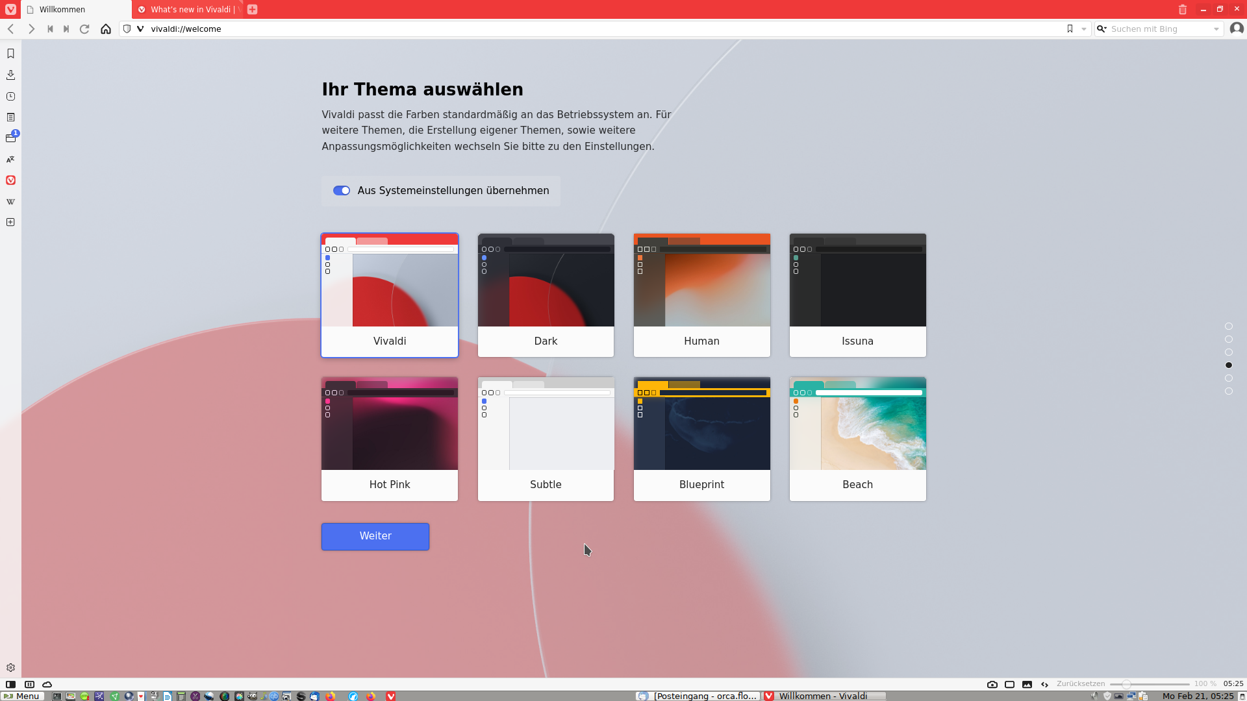Open the History panel clock icon
Screen dimensions: 1247x701
coord(10,96)
